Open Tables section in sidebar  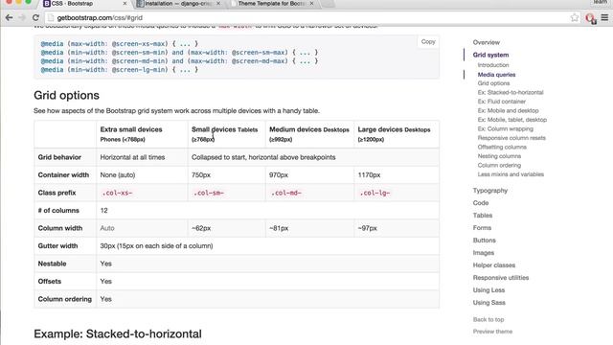(483, 216)
